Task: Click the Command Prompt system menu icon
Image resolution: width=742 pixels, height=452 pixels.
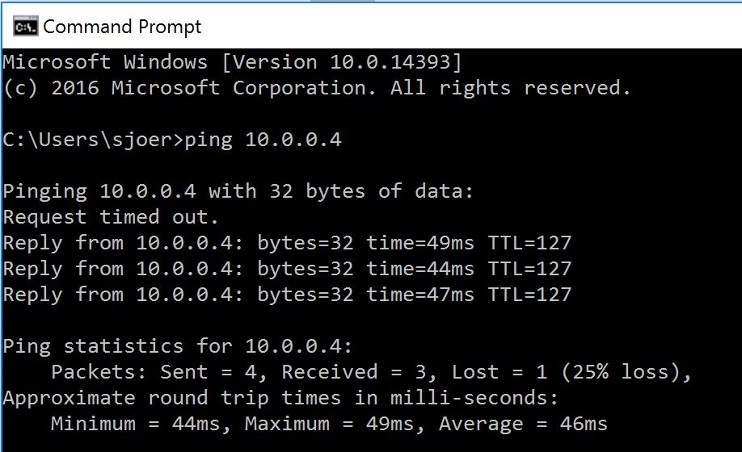Action: (25, 27)
